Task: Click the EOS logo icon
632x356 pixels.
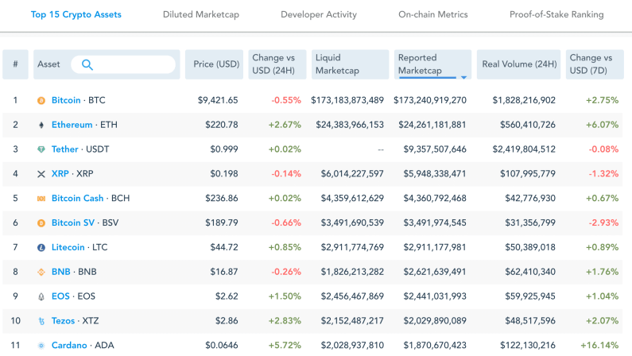Action: coord(41,297)
